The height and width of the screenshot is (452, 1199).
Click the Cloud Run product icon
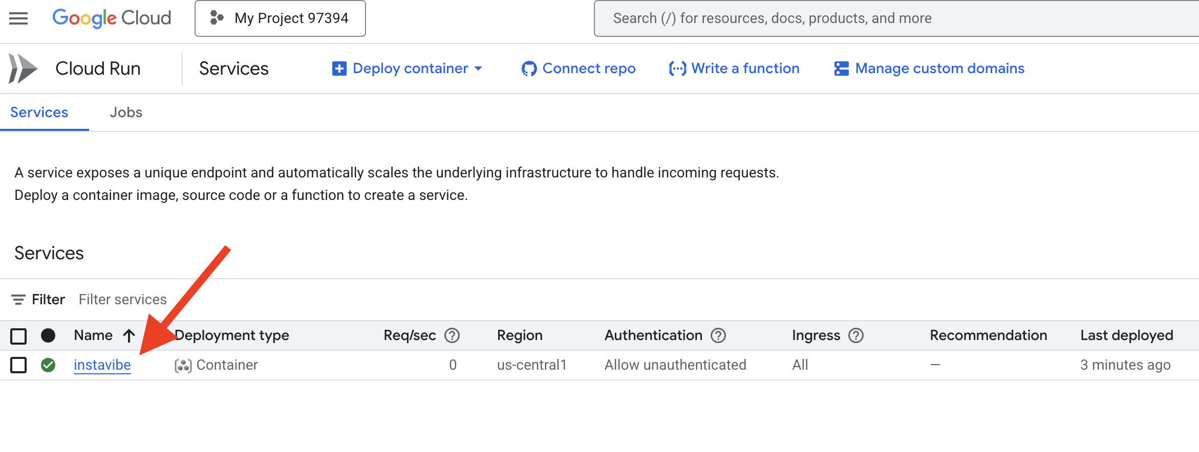coord(23,69)
